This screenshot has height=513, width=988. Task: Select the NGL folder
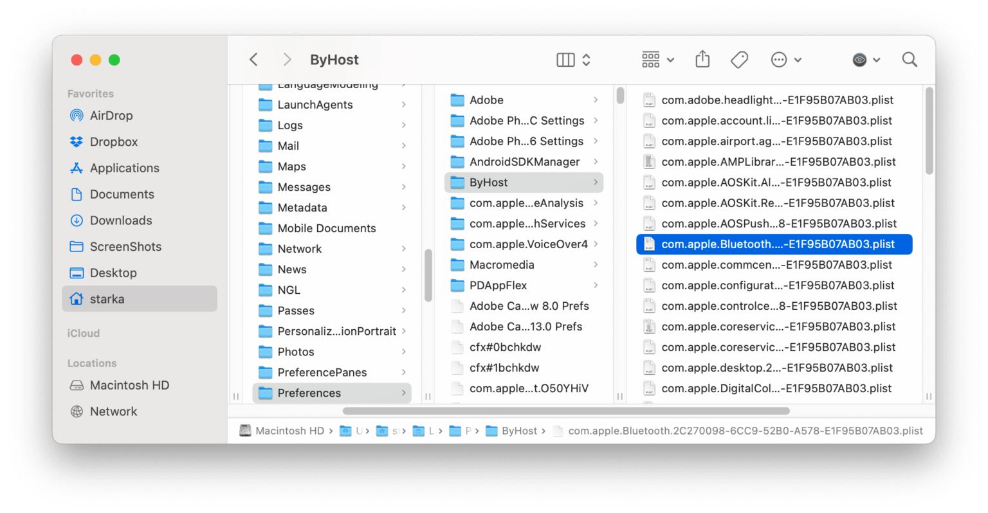[332, 290]
